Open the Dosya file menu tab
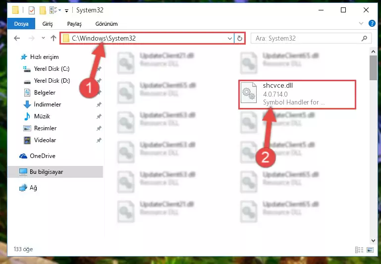Screen dimensions: 381x264 [21, 24]
